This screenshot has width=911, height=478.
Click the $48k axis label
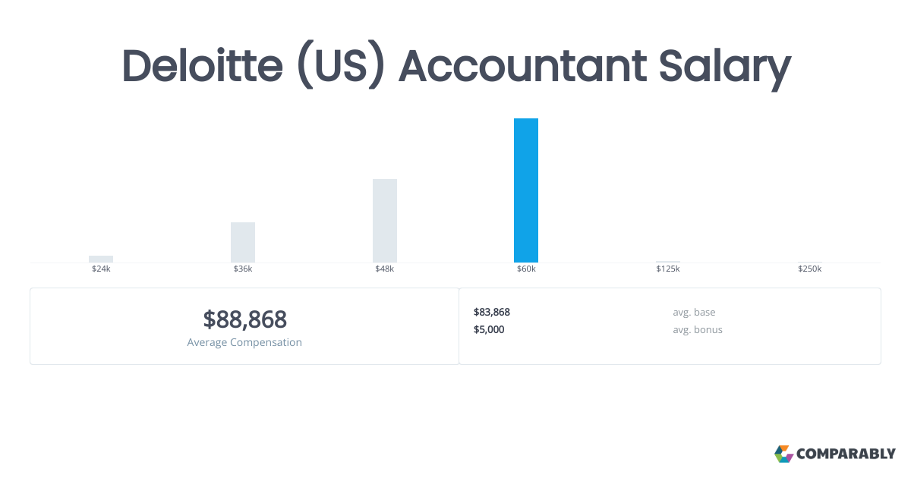385,269
